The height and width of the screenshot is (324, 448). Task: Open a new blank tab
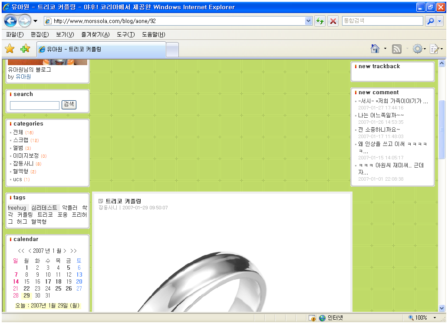(172, 50)
